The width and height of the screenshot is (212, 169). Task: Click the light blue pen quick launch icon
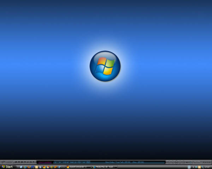tap(59, 167)
